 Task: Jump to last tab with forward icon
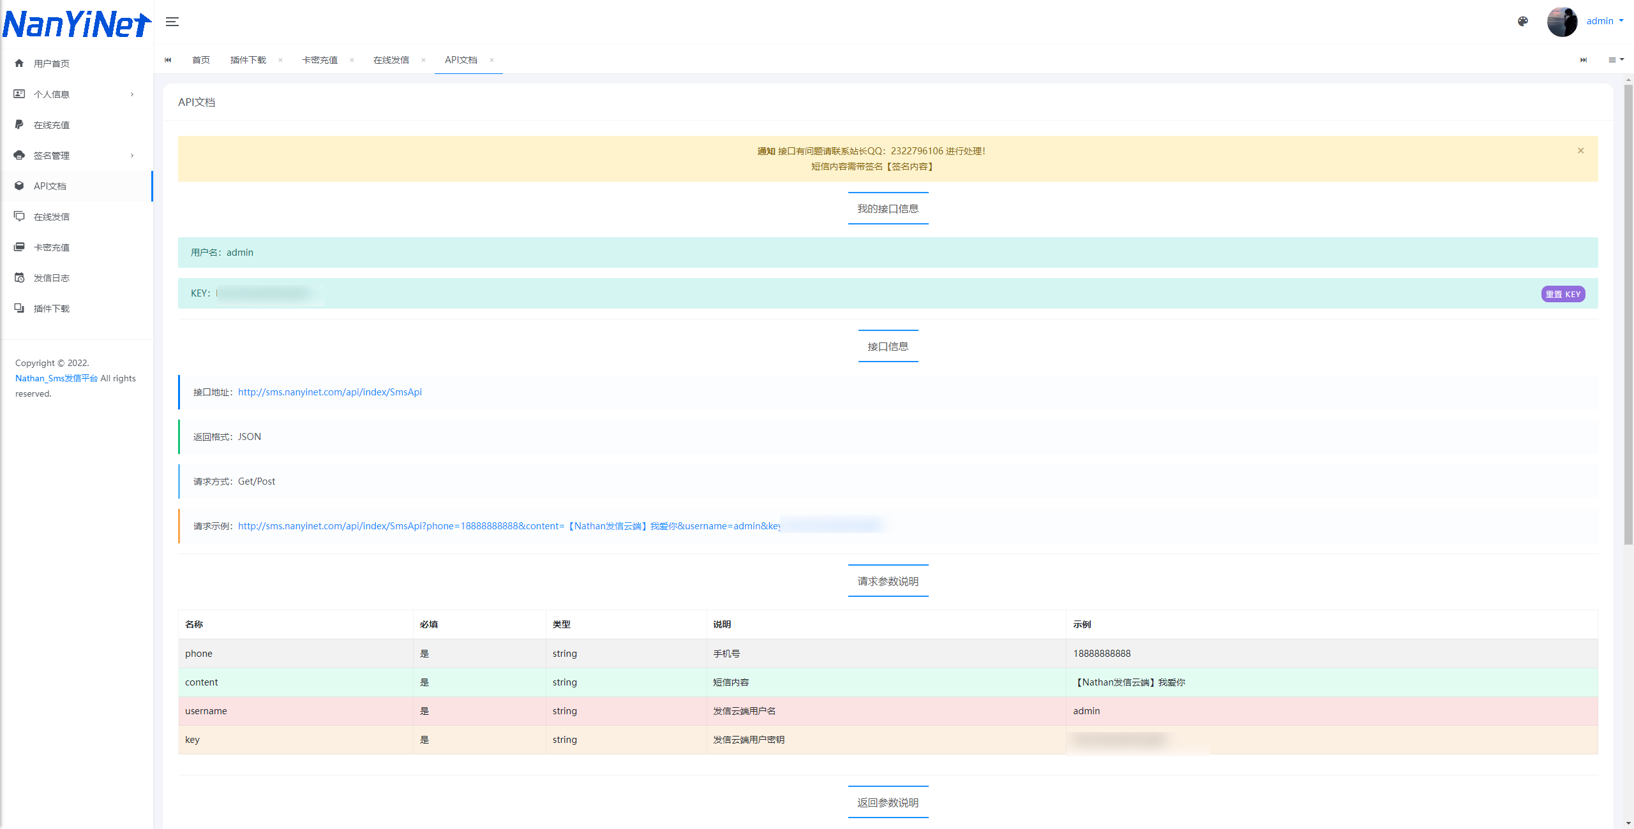[x=1584, y=60]
